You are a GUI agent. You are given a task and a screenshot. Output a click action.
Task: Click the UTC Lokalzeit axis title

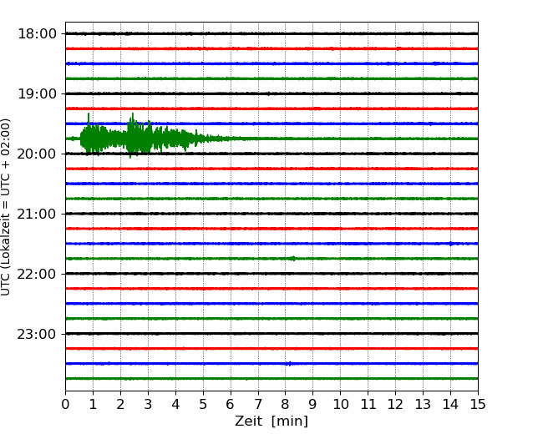pos(6,207)
